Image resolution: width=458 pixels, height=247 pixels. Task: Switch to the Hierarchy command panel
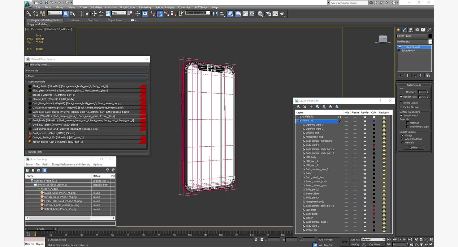(411, 30)
